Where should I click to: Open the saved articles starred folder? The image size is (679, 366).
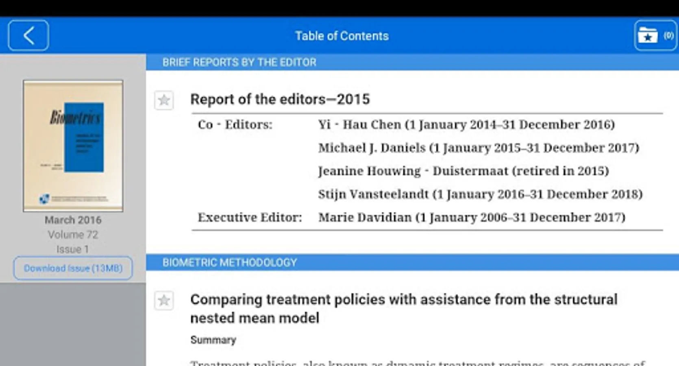click(x=655, y=36)
